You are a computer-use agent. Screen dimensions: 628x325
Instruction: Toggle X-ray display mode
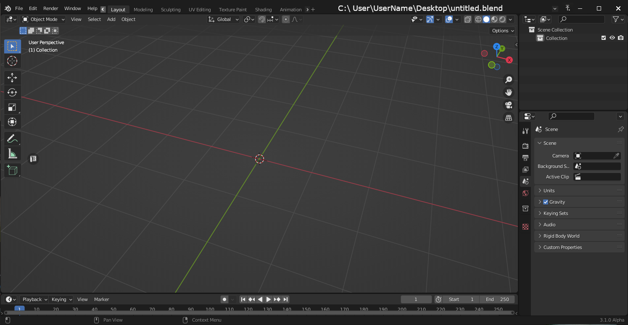(468, 19)
